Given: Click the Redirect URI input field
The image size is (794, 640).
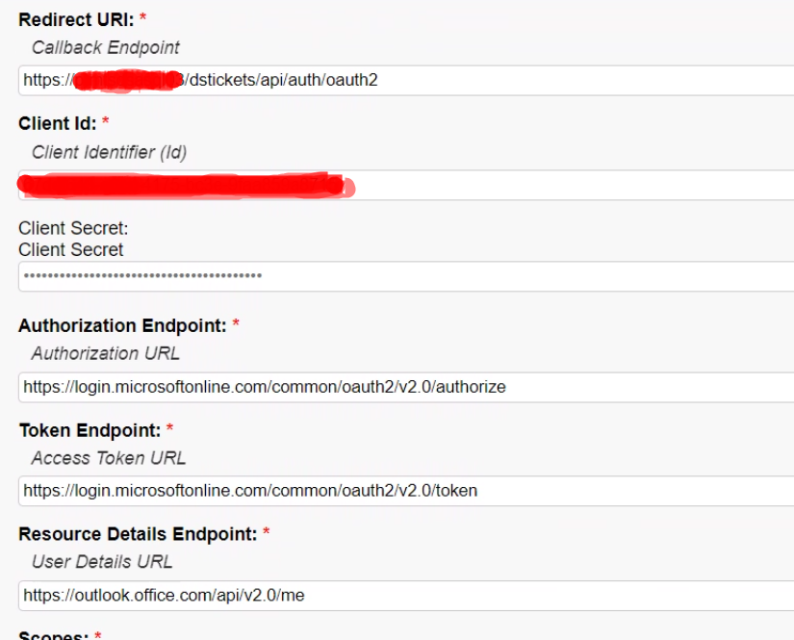Looking at the screenshot, I should 406,80.
